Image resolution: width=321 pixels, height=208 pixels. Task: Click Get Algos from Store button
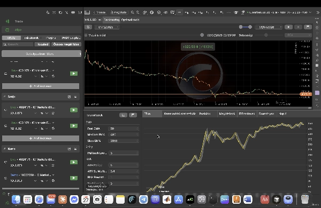click(x=41, y=54)
